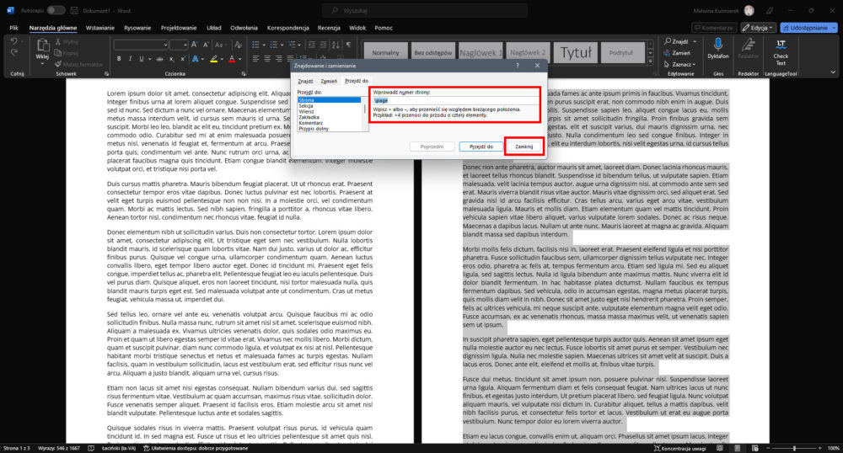The height and width of the screenshot is (453, 843).
Task: Click the decrease indent icon
Action: tap(311, 45)
